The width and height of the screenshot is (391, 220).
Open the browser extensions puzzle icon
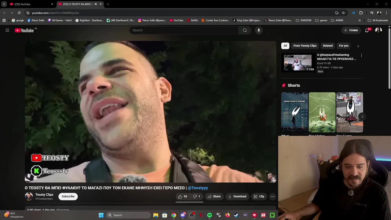[361, 13]
